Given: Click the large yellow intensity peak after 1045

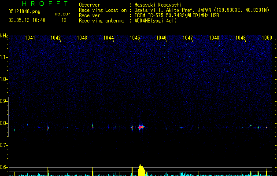Looking at the screenshot, I should pos(142,170).
